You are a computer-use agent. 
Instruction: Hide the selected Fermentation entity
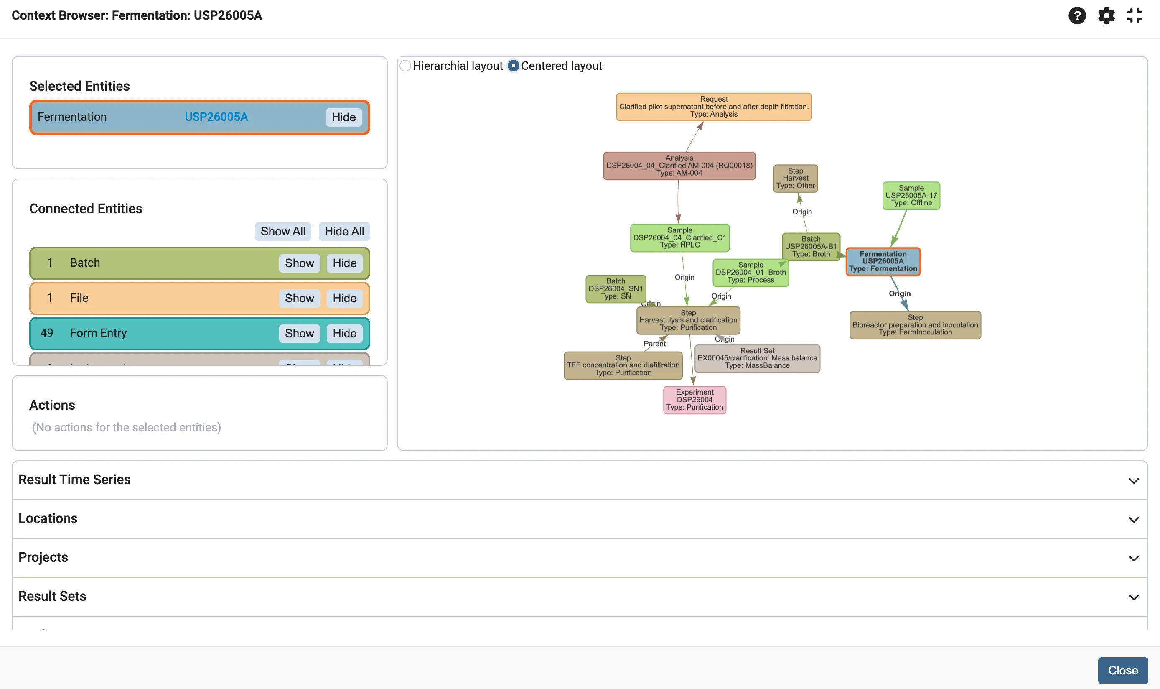343,117
